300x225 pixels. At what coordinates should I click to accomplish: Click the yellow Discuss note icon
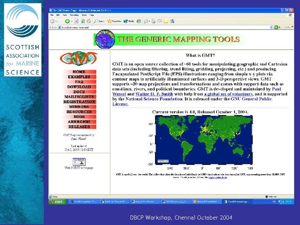(166, 21)
